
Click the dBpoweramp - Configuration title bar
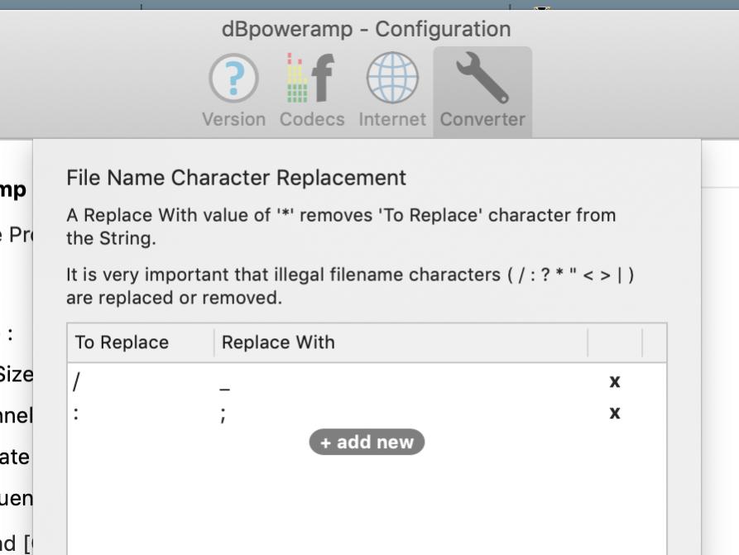pos(366,29)
